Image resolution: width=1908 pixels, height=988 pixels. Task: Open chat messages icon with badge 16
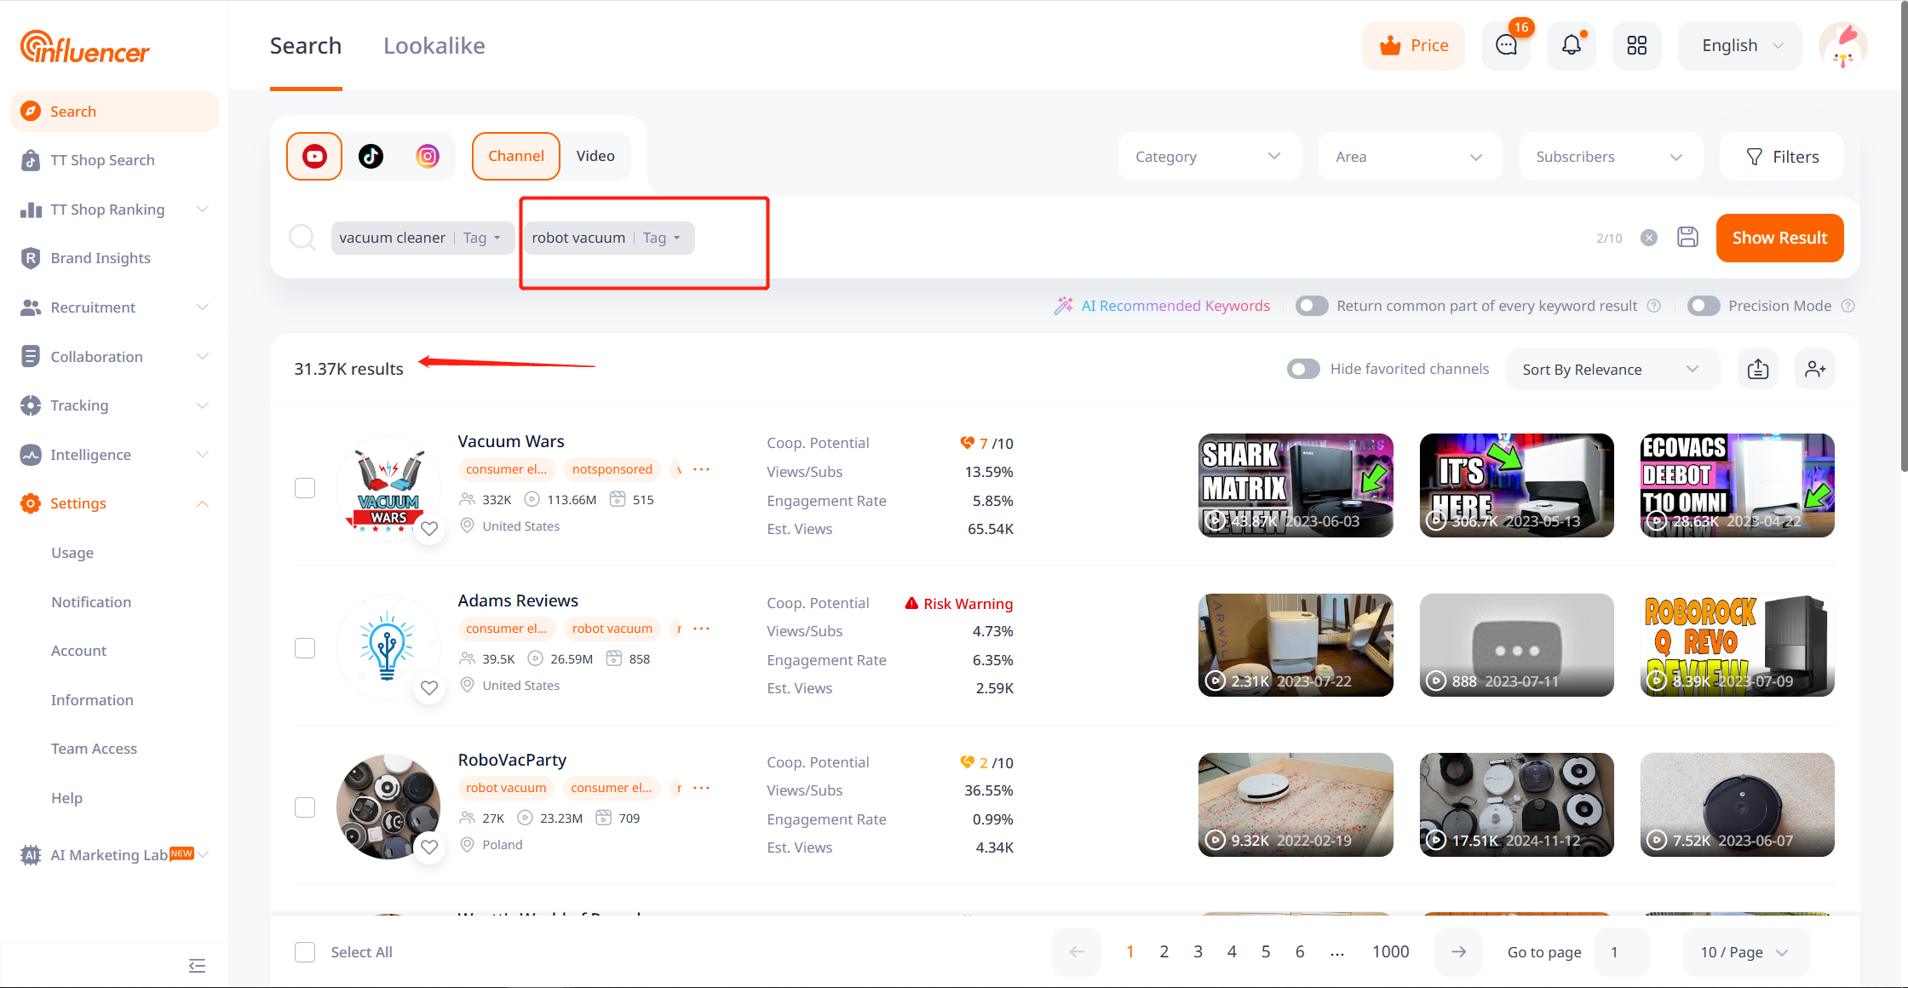(1506, 45)
